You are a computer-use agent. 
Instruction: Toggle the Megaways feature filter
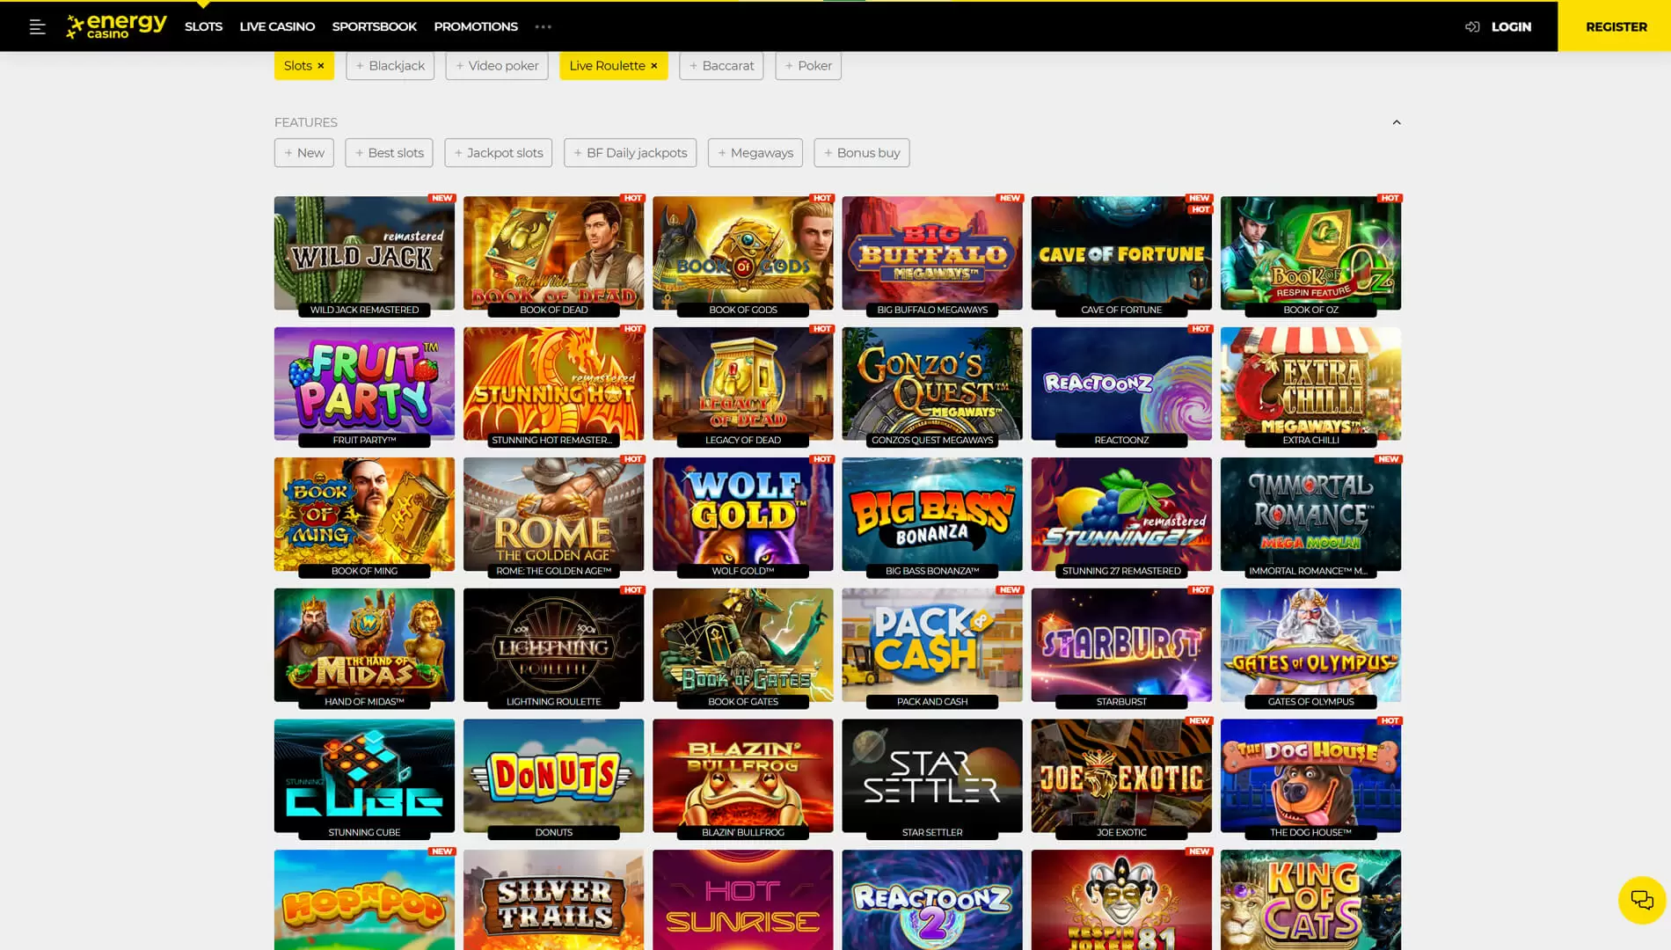pyautogui.click(x=755, y=153)
